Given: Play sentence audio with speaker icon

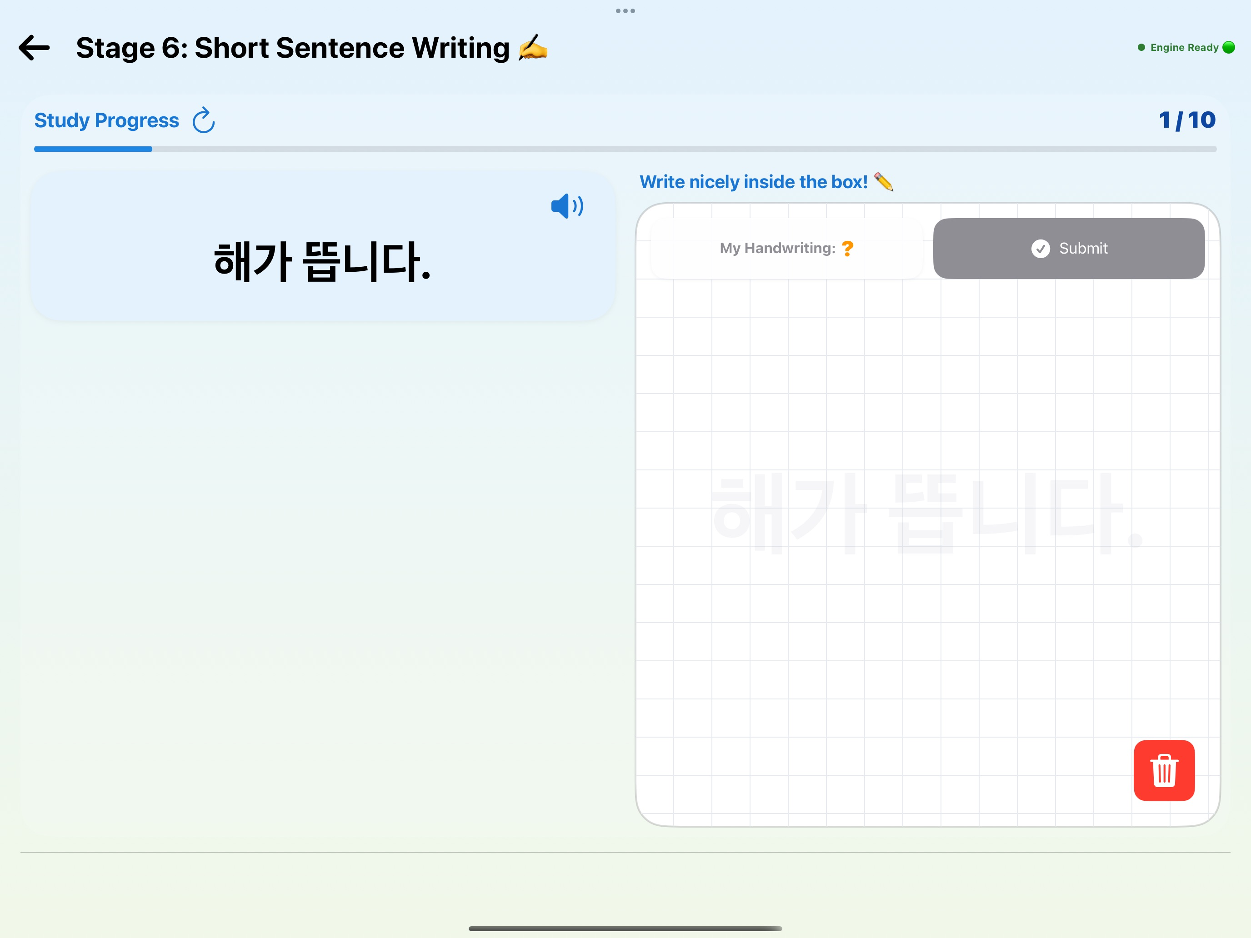Looking at the screenshot, I should click(x=567, y=206).
